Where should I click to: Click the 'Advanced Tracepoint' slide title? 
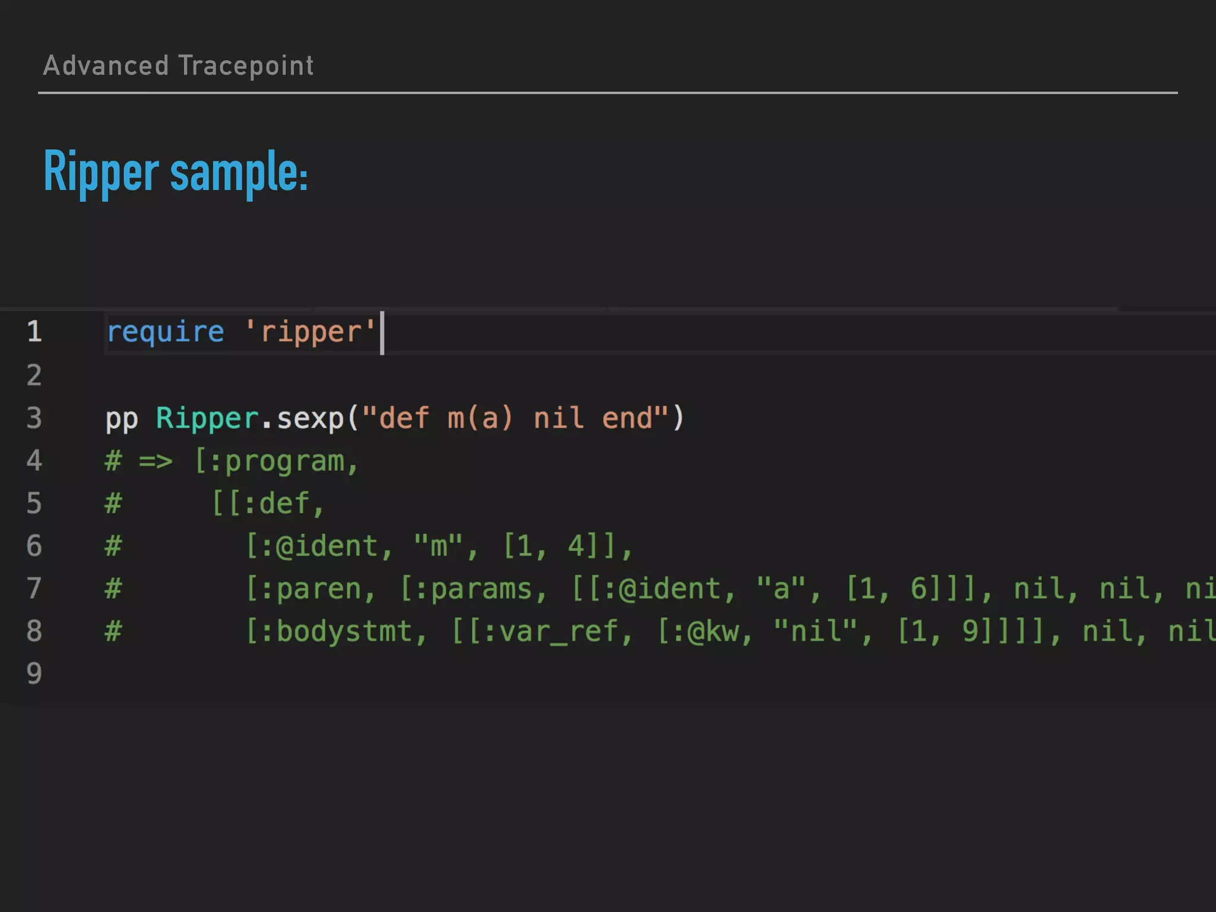(x=178, y=65)
